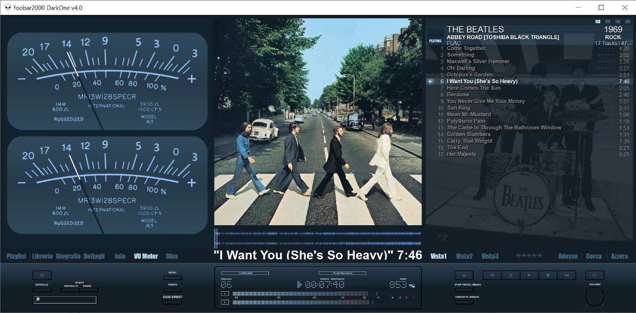Open the Menu button
The image size is (636, 313).
(172, 278)
